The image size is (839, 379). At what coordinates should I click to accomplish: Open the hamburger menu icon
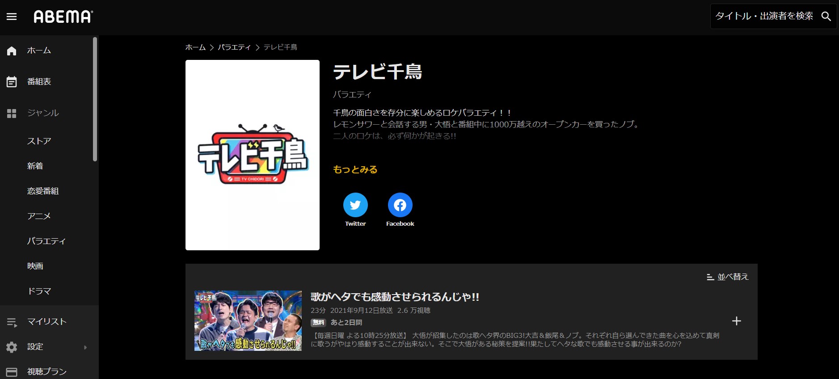[x=12, y=17]
